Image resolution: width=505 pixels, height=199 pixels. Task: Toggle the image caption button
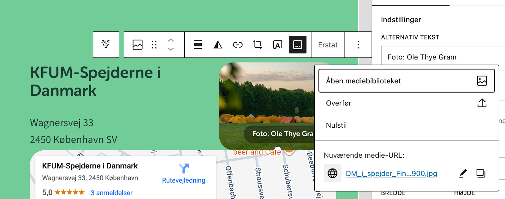tap(298, 45)
